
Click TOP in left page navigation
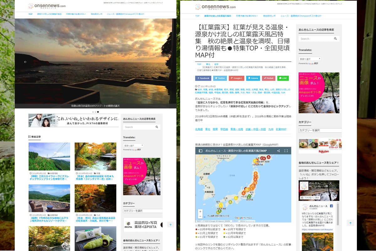(x=30, y=14)
